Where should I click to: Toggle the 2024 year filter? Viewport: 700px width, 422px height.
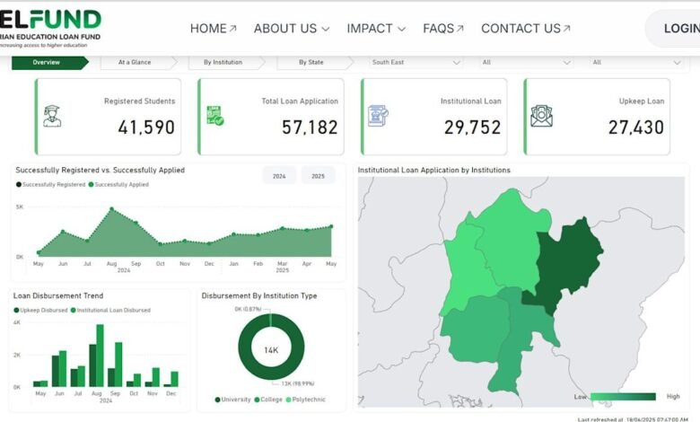[279, 176]
